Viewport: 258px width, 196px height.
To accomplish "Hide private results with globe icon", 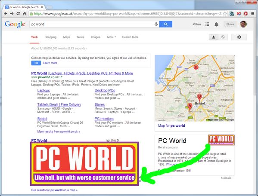I will point(223,37).
